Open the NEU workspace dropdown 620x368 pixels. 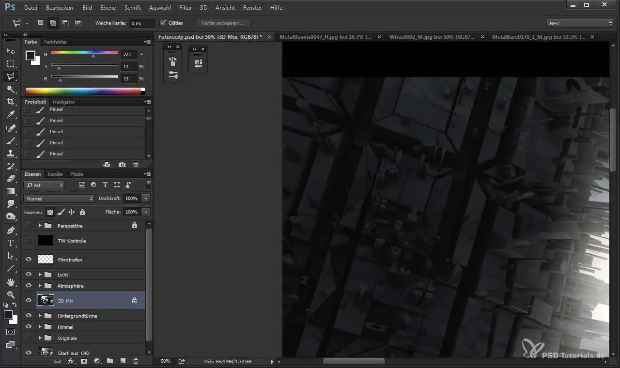(x=580, y=23)
